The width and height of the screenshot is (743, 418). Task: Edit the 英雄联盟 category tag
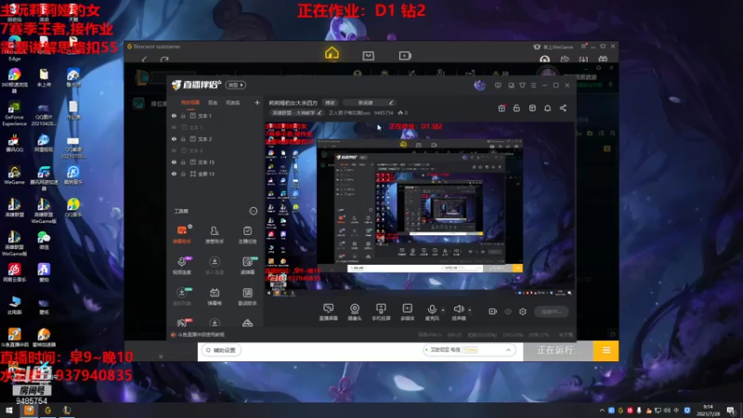coord(296,112)
